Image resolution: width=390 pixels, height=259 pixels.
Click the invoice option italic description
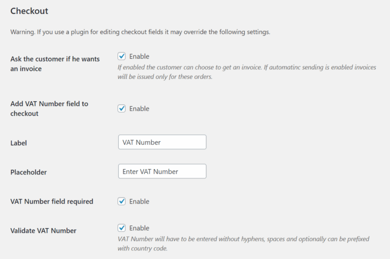245,72
